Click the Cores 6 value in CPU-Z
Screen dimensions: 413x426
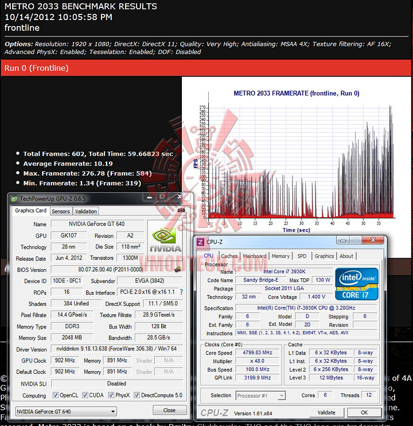[x=325, y=395]
